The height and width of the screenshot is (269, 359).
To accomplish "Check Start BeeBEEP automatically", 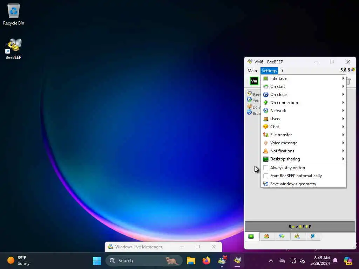I will tap(266, 176).
